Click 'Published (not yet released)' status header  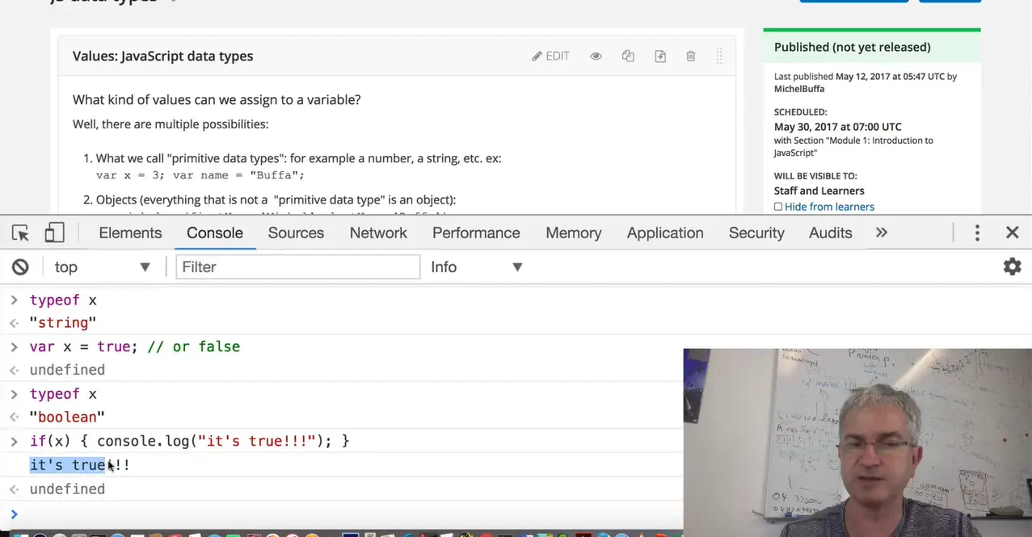(852, 47)
